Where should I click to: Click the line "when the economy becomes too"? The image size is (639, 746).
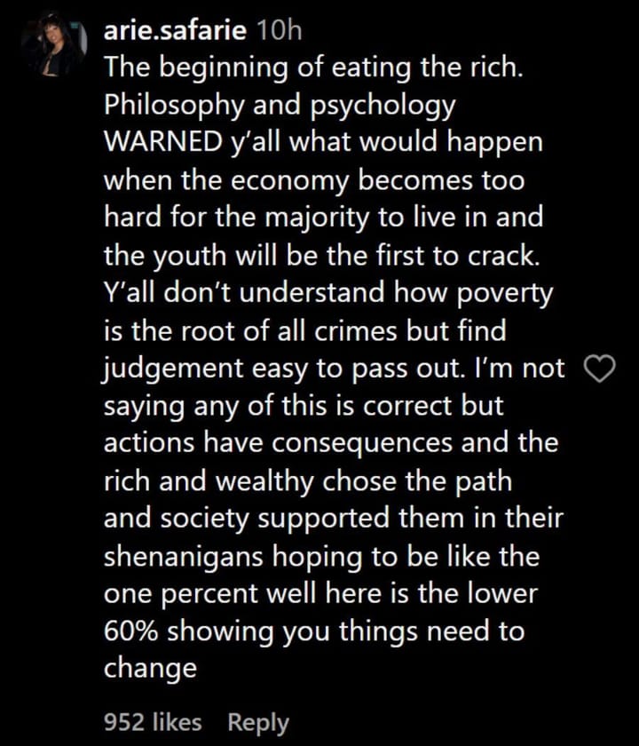313,181
